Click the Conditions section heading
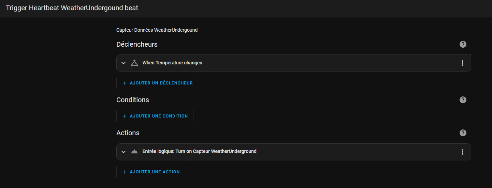This screenshot has height=188, width=492. [x=133, y=100]
